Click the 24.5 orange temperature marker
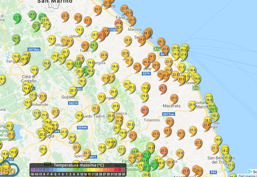Viewport: 257px width, 177px height. point(167,131)
